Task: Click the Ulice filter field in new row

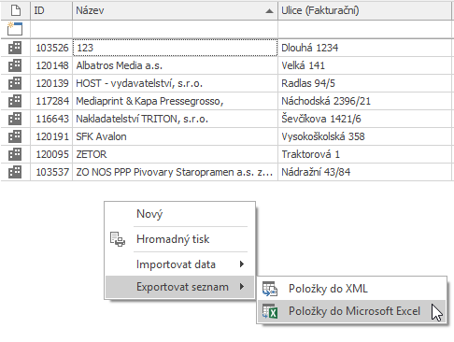Action: click(364, 29)
